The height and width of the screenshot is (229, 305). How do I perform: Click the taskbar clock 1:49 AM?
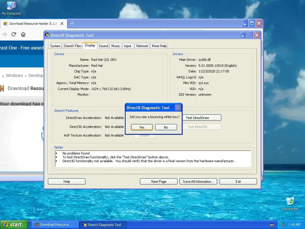click(x=294, y=225)
